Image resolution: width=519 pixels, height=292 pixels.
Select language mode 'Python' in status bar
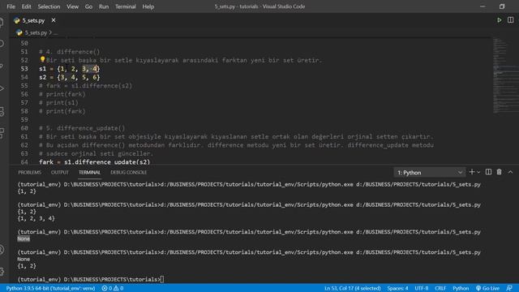[x=461, y=289]
